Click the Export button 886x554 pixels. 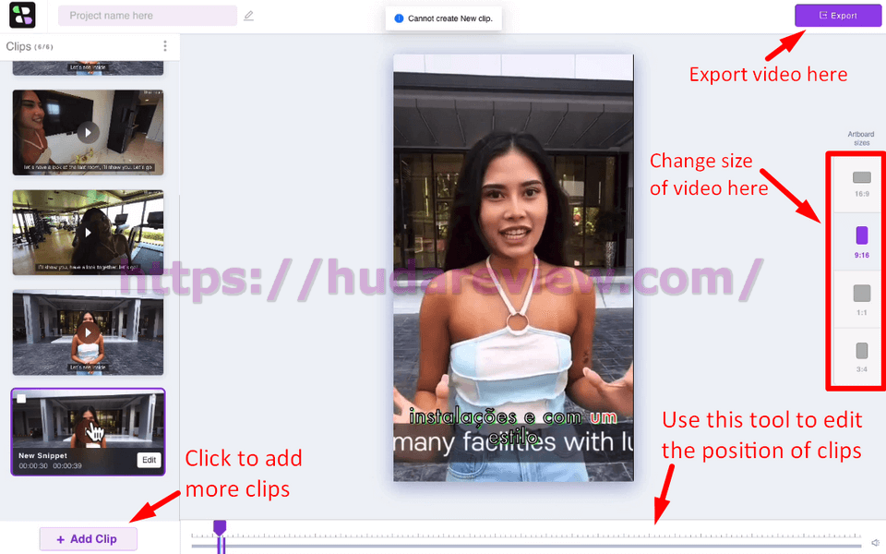tap(837, 16)
